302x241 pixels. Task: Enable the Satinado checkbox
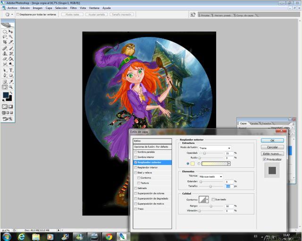pos(135,188)
